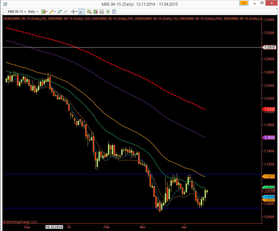Toggle the data box magnifier button
Image resolution: width=279 pixels, height=231 pixels.
pyautogui.click(x=81, y=12)
